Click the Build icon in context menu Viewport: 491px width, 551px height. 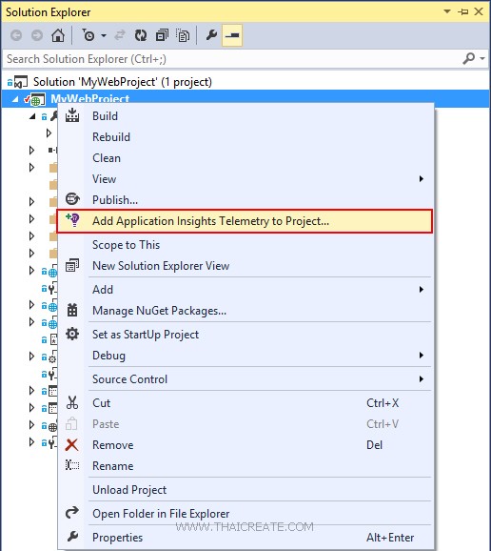point(72,115)
